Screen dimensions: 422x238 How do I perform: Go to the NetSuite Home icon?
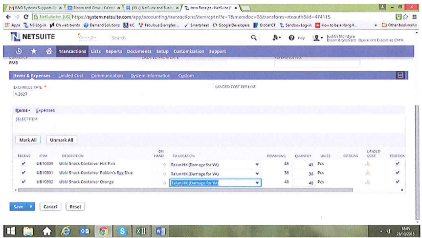(x=49, y=51)
